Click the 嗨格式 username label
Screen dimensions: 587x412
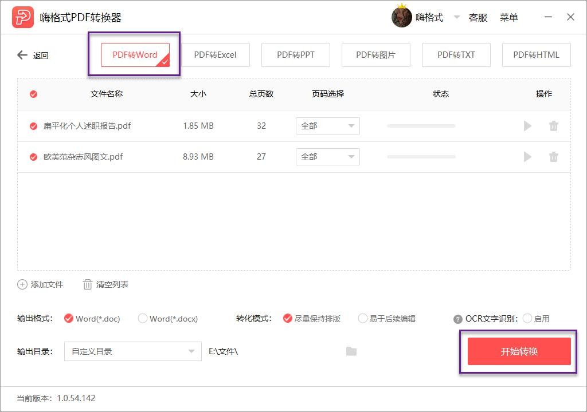click(429, 18)
